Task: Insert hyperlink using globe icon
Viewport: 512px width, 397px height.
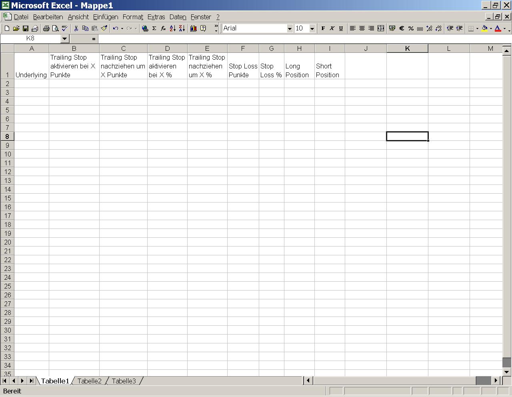Action: 145,28
